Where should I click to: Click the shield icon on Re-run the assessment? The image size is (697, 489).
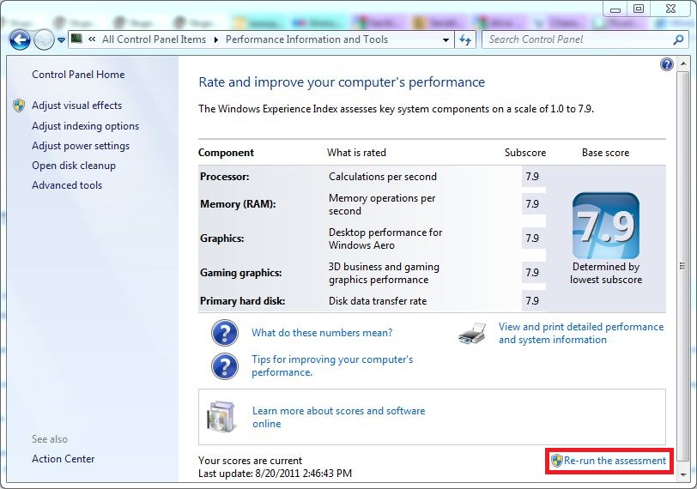556,461
